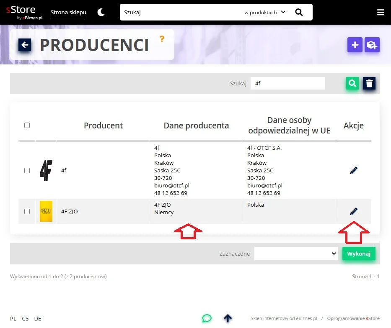Screen dimensions: 391x328
Task: Click the sStore logo
Action: [x=24, y=12]
